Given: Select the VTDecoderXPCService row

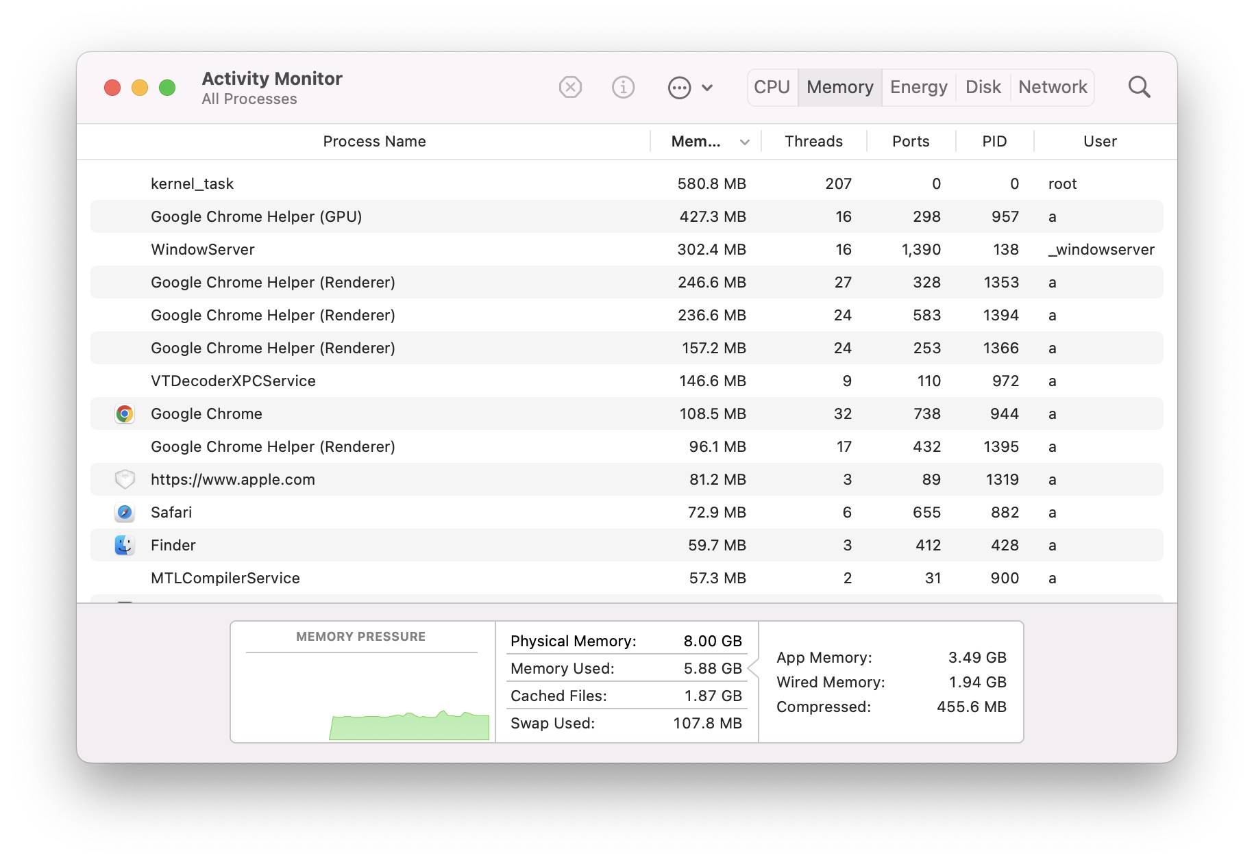Looking at the screenshot, I should click(x=626, y=381).
